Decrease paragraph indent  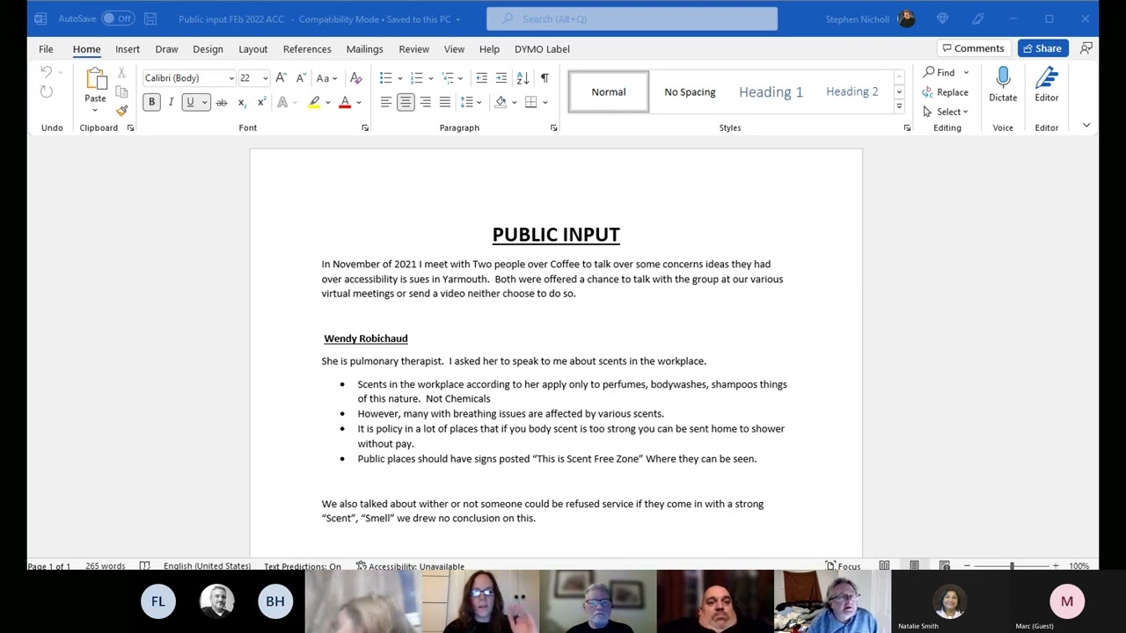pos(481,78)
